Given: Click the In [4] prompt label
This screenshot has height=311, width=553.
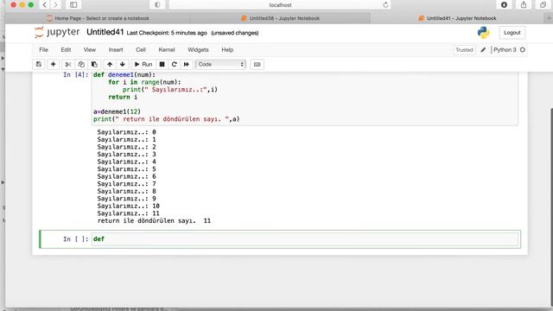Looking at the screenshot, I should pos(75,75).
